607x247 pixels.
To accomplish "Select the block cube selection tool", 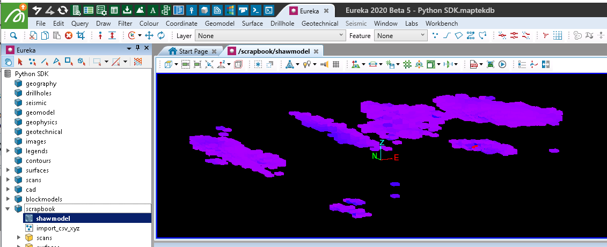I will point(81,62).
